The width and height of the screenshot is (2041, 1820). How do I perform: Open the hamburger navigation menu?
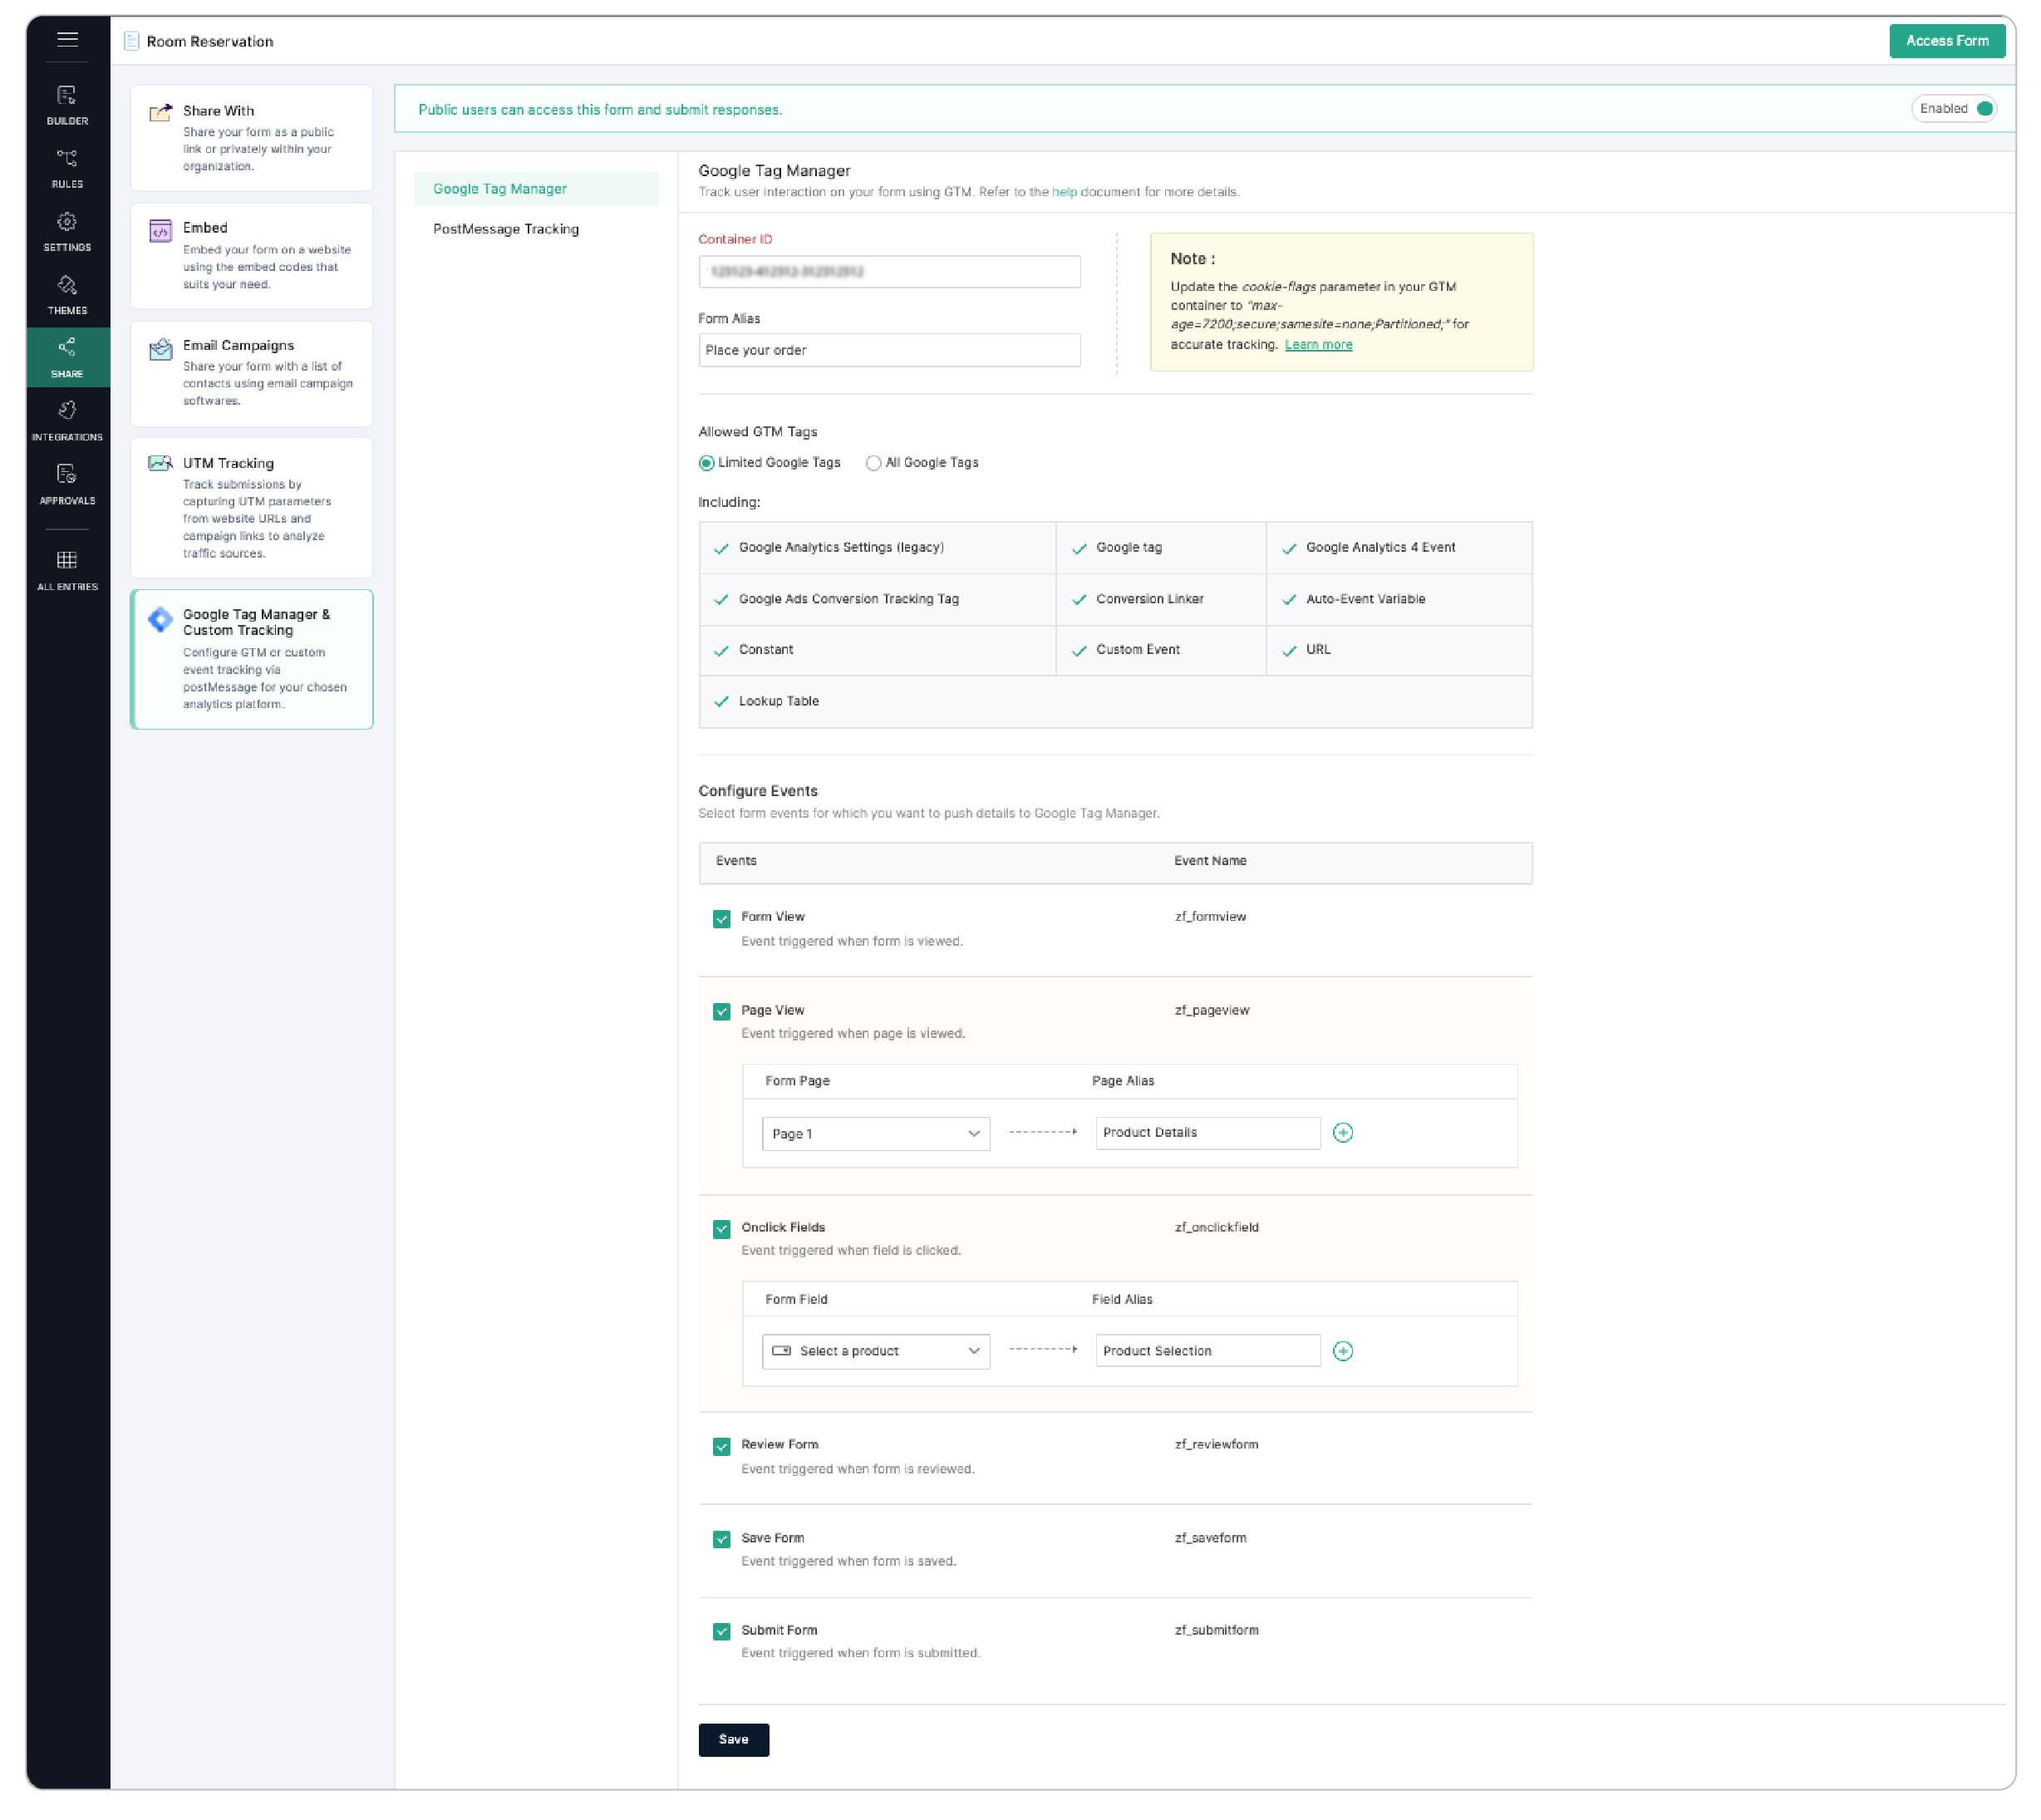[x=67, y=39]
